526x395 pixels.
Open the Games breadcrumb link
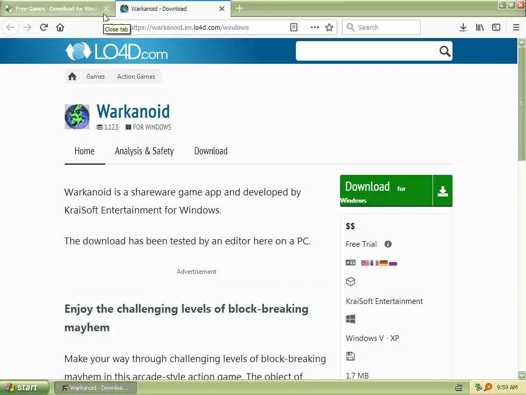[96, 77]
